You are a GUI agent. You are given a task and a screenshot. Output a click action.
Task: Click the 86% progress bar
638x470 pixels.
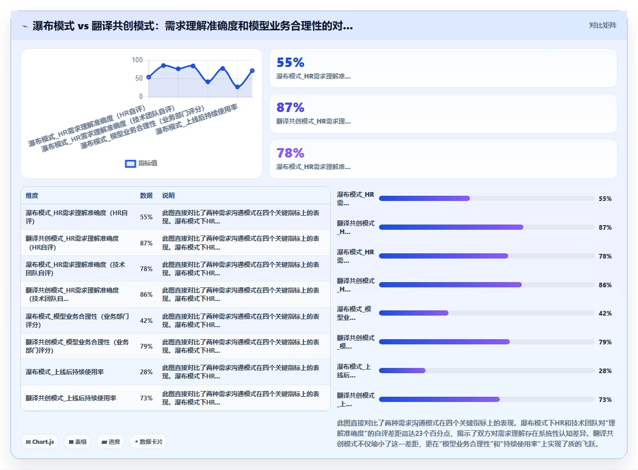487,285
